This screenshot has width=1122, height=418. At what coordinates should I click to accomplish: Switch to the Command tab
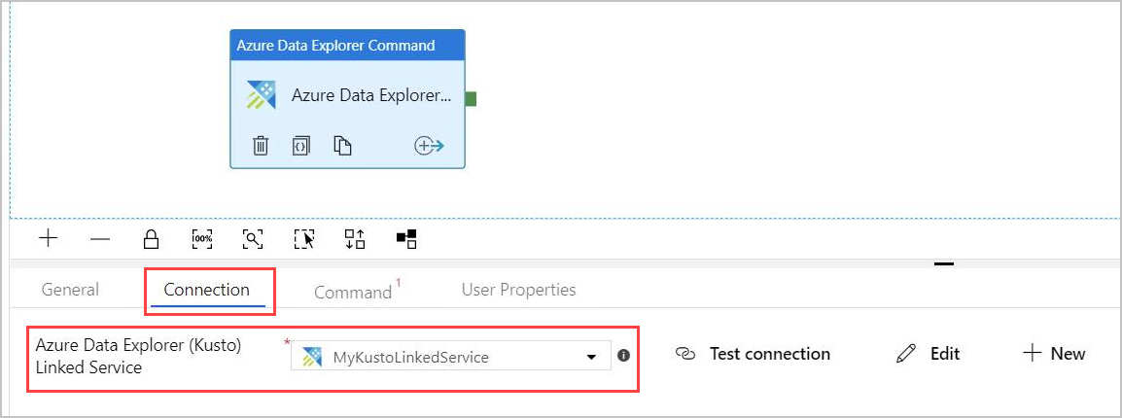[353, 292]
